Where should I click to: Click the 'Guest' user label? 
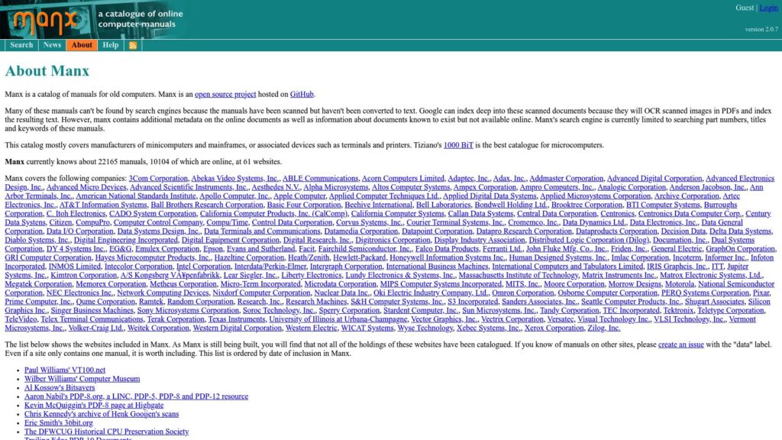tap(745, 8)
